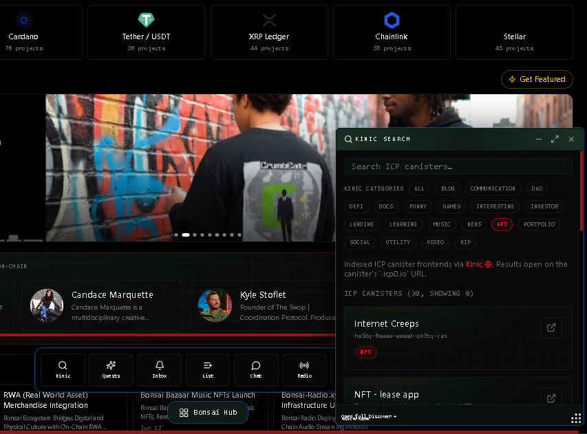Jump to the last carousel slide dot
Viewport: 587px width, 434px height.
(x=239, y=235)
